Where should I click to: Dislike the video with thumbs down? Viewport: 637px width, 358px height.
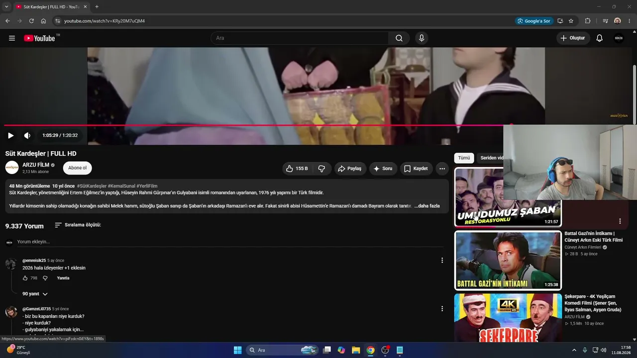(x=322, y=169)
